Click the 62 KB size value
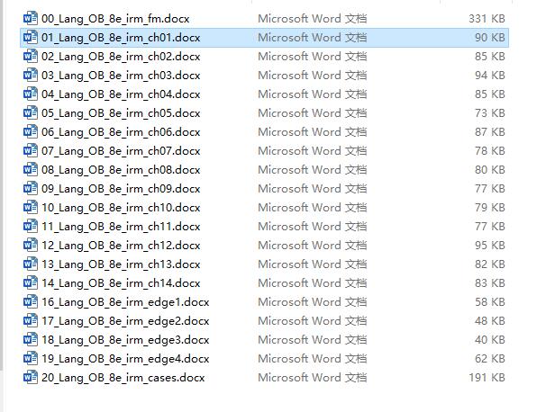Screen dimensions: 555x412 pos(490,359)
